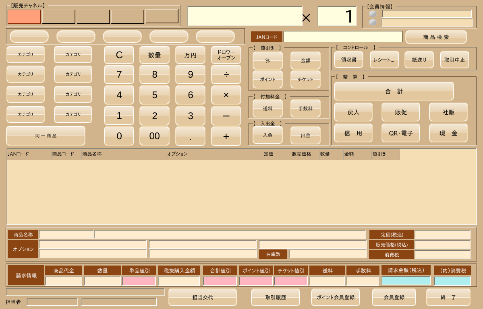Click the 出金 withdrawal button
Screen dimensions: 483x309
[x=305, y=135]
